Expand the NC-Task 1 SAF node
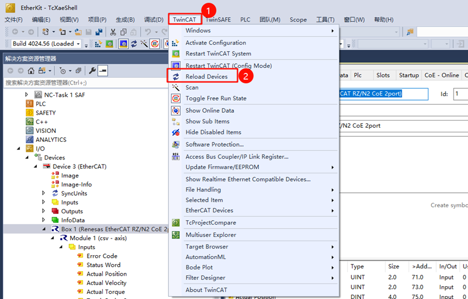The image size is (468, 299). (27, 94)
